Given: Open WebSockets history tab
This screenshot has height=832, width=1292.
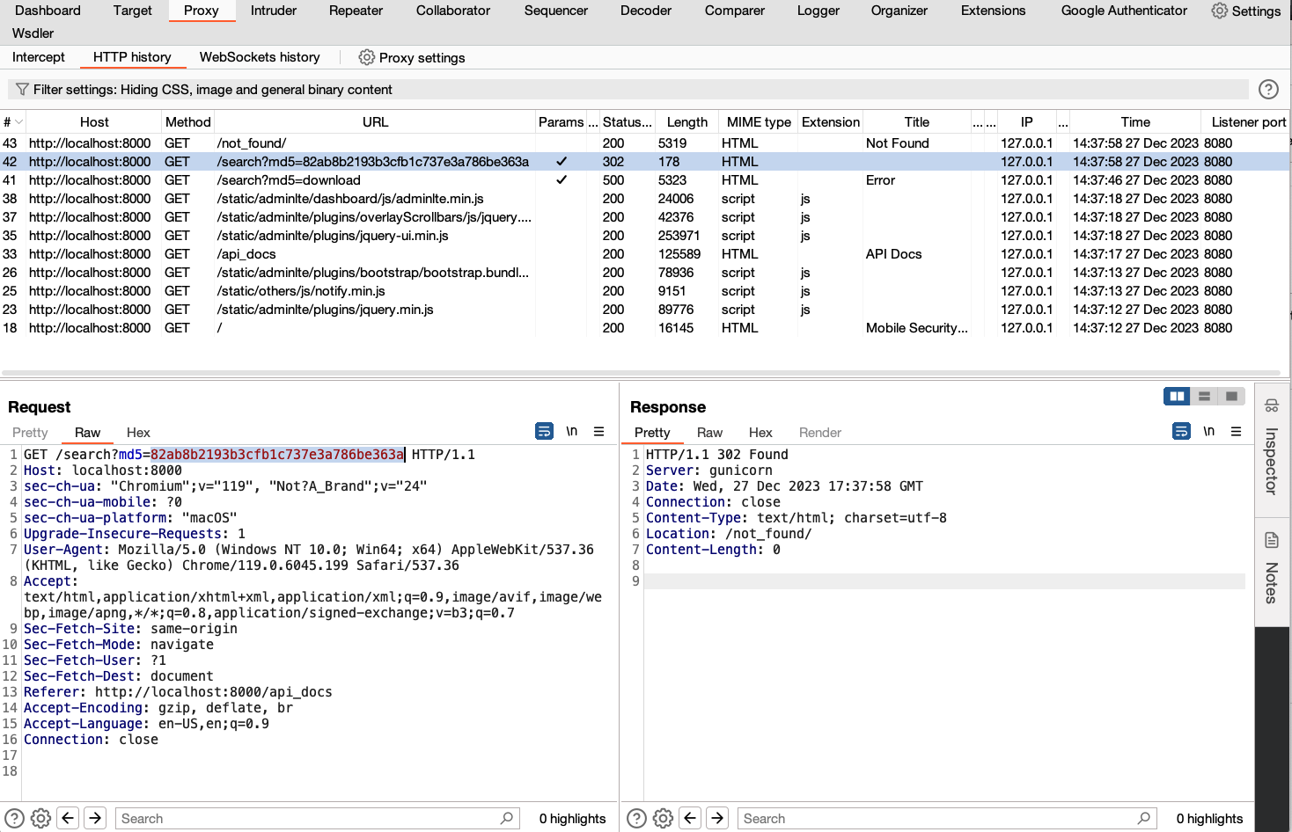Looking at the screenshot, I should coord(260,57).
